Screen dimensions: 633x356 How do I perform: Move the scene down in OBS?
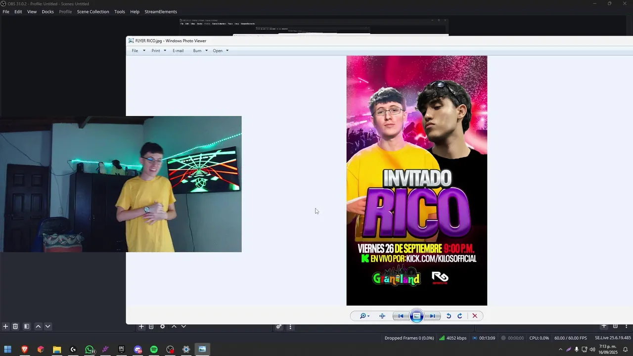pos(47,326)
